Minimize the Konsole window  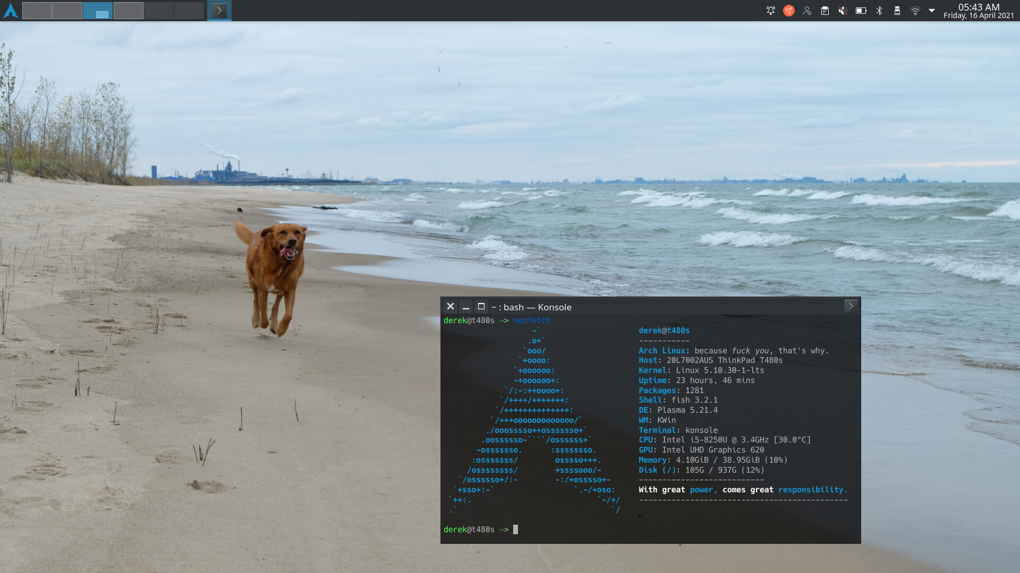coord(466,306)
